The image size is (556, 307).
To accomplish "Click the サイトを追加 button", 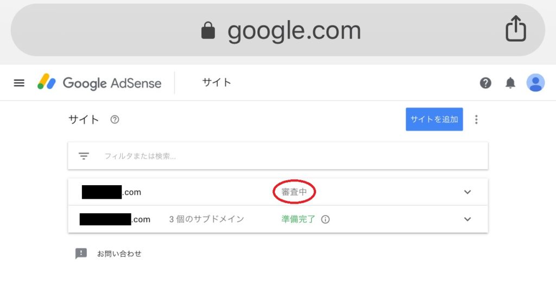I will coord(434,119).
